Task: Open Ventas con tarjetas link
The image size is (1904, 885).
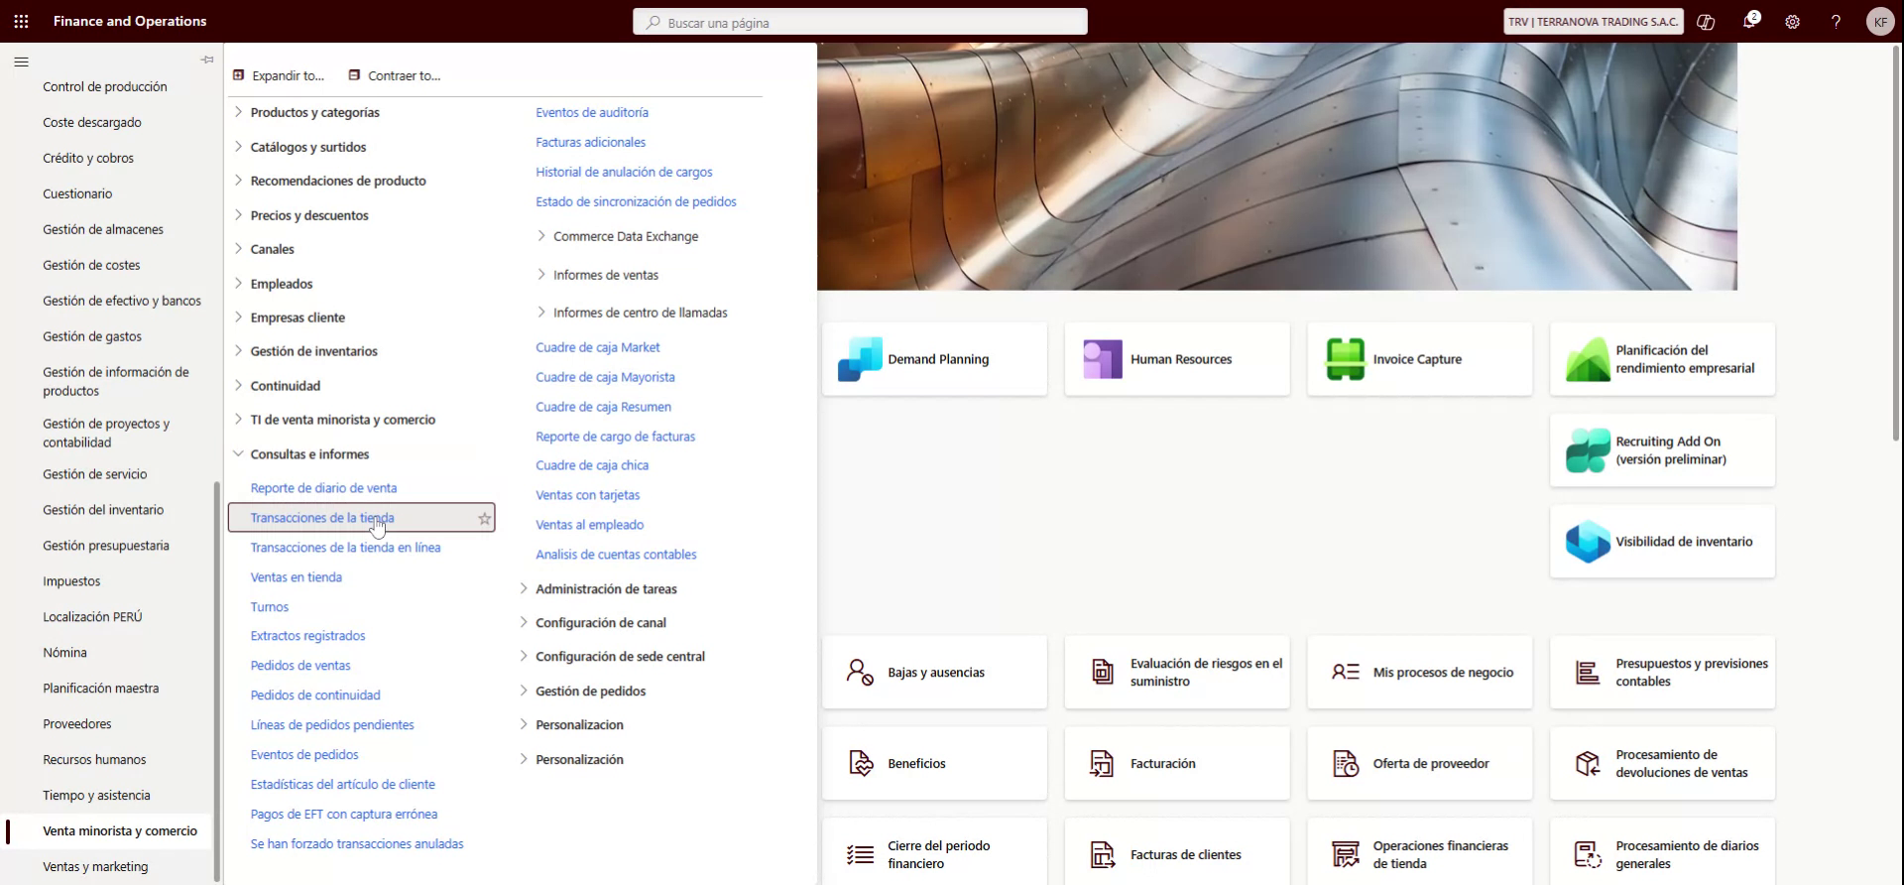Action: coord(588,495)
